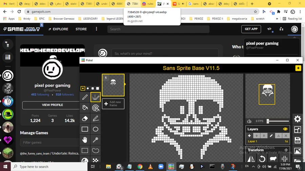Select the Stroke line tool
This screenshot has height=171, width=305.
coord(96,119)
